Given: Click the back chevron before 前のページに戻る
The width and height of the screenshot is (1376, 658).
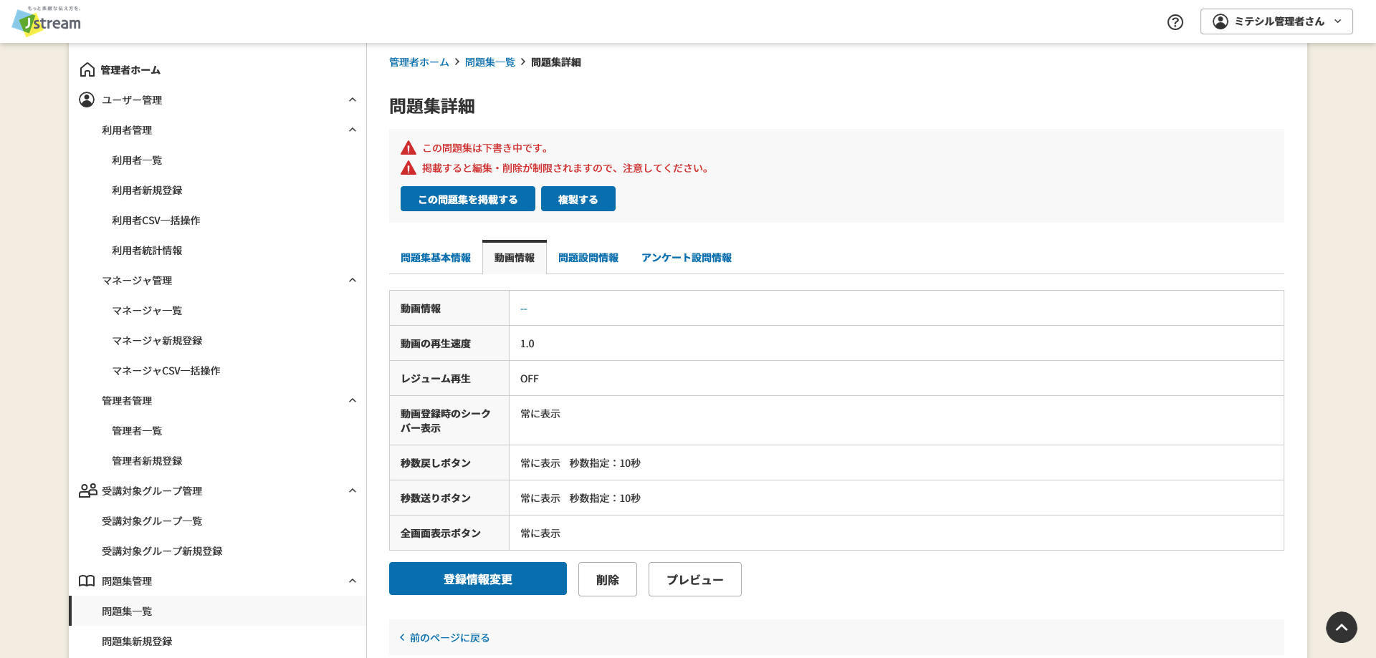Looking at the screenshot, I should [402, 637].
